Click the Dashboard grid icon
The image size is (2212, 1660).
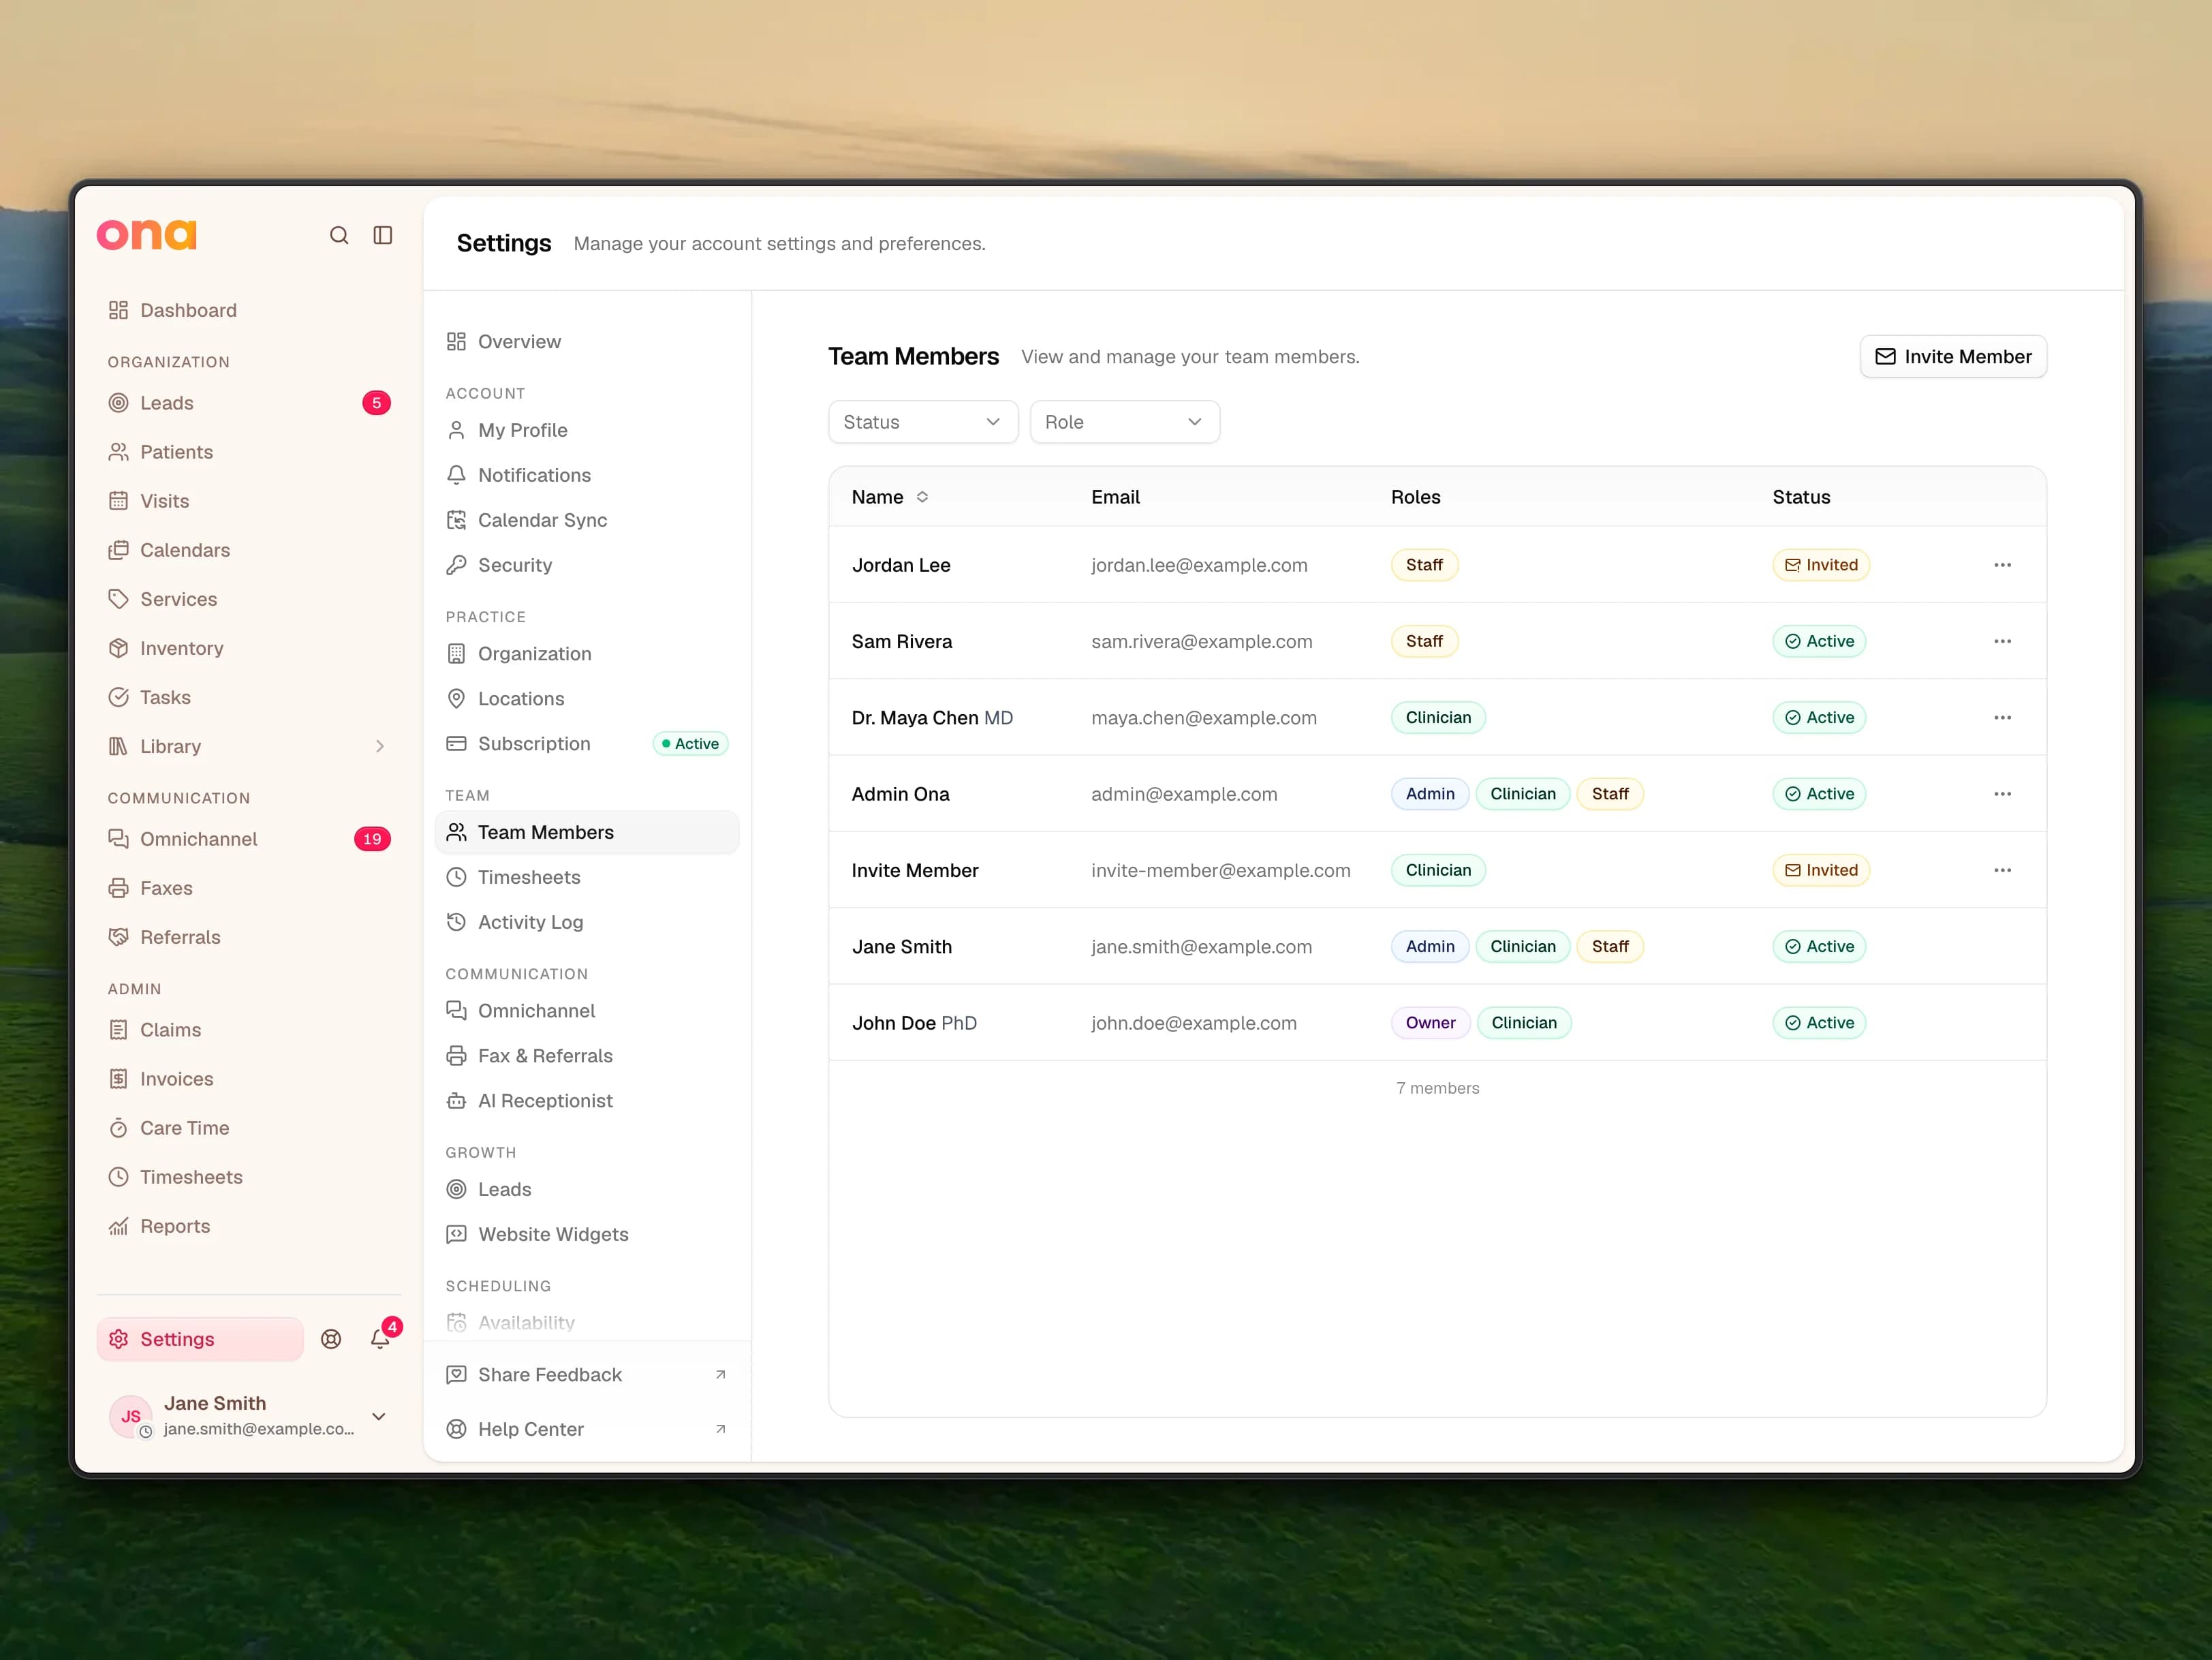(x=118, y=310)
